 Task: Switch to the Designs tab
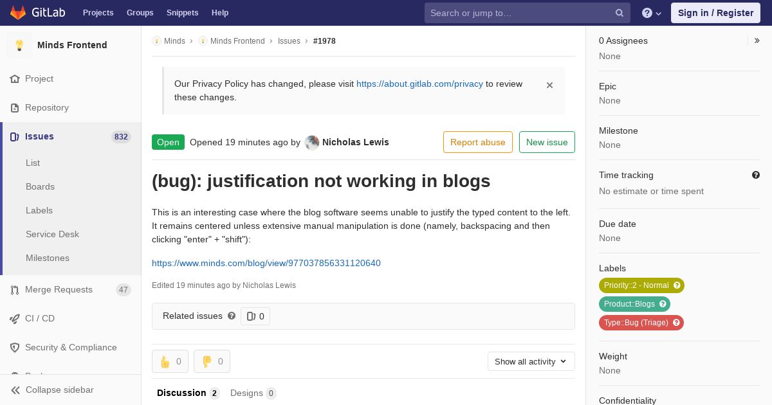(x=253, y=393)
